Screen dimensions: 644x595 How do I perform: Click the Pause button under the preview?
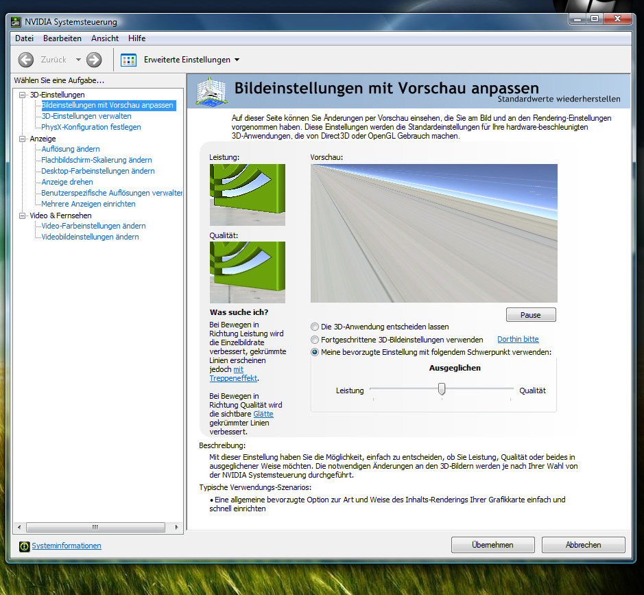coord(531,315)
